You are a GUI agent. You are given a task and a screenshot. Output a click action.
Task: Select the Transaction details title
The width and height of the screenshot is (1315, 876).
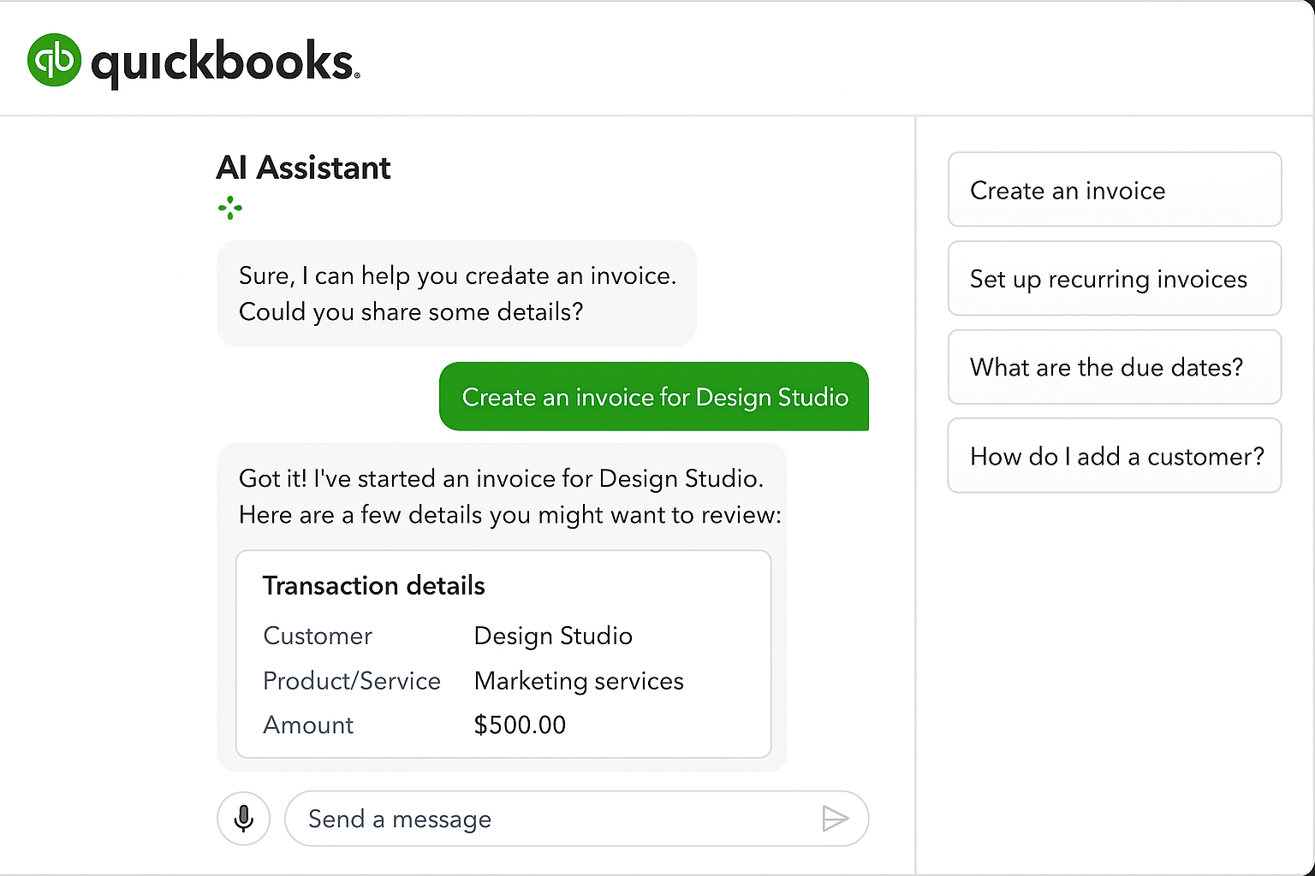373,585
